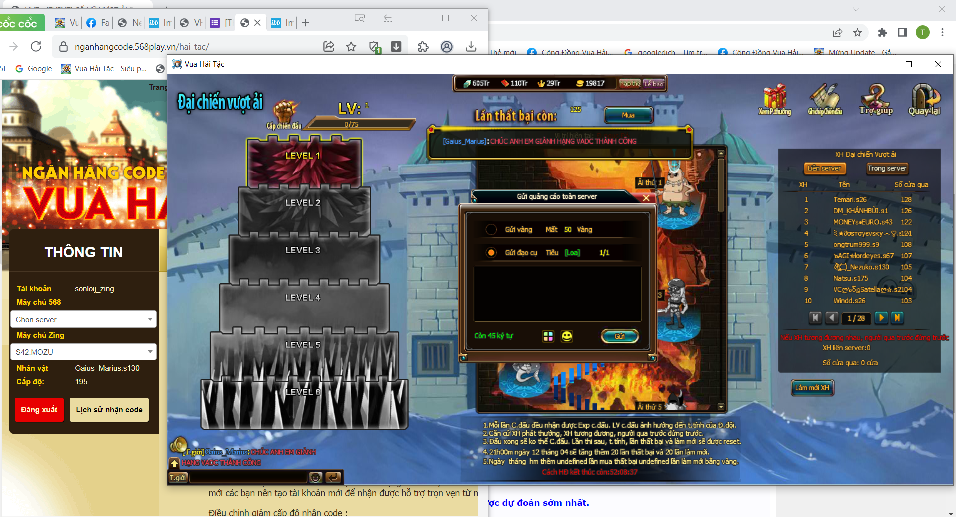Image resolution: width=956 pixels, height=517 pixels.
Task: Click the Cốc Cốc address bar URL
Action: (142, 47)
